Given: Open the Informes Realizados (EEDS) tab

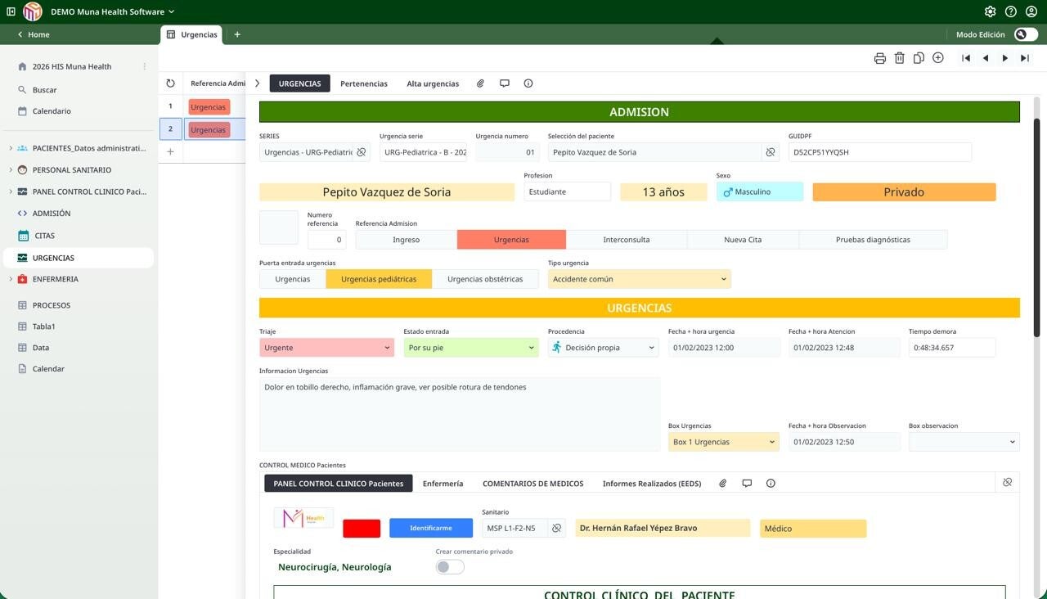Looking at the screenshot, I should pos(652,484).
